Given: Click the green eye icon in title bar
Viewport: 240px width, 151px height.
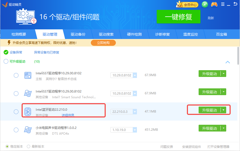Looking at the screenshot, I should tap(205, 4).
